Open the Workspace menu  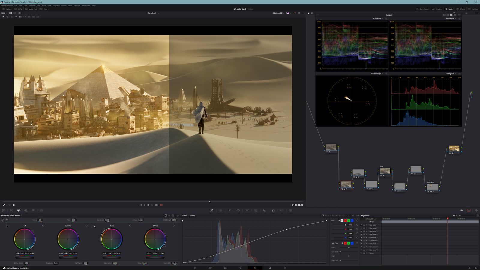click(86, 5)
